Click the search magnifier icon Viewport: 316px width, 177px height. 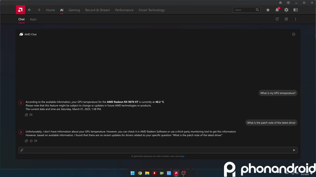click(x=258, y=10)
